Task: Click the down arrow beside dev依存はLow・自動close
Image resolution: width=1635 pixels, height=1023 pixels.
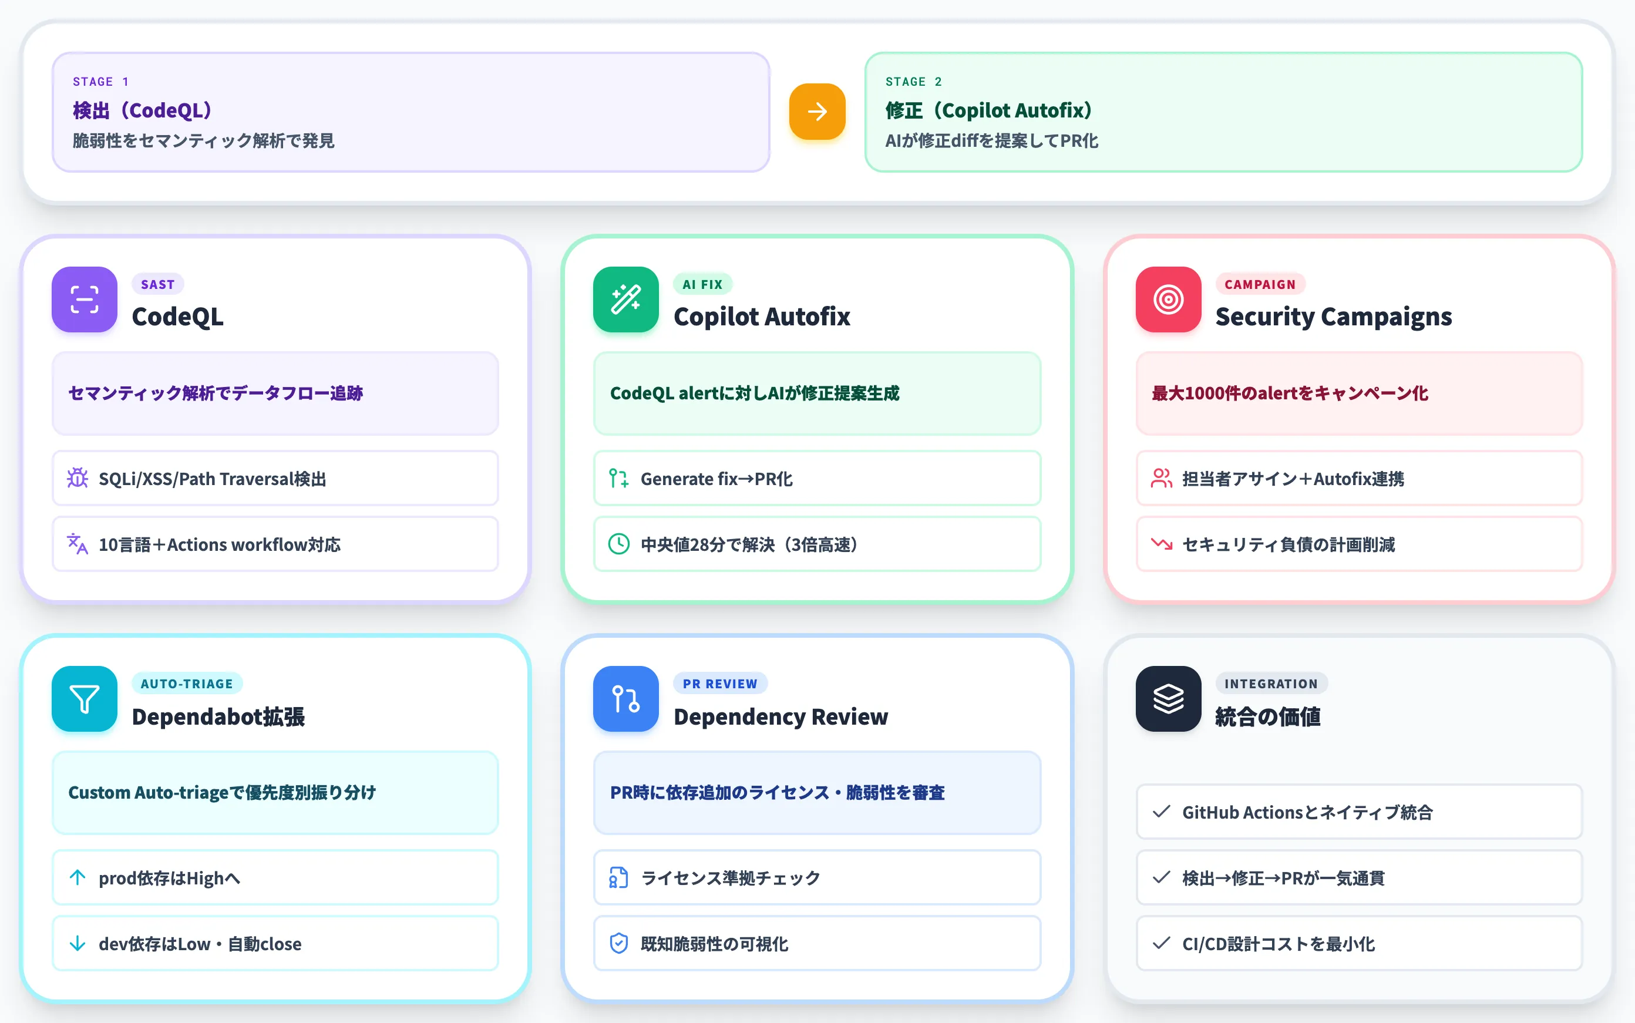Action: pyautogui.click(x=78, y=943)
